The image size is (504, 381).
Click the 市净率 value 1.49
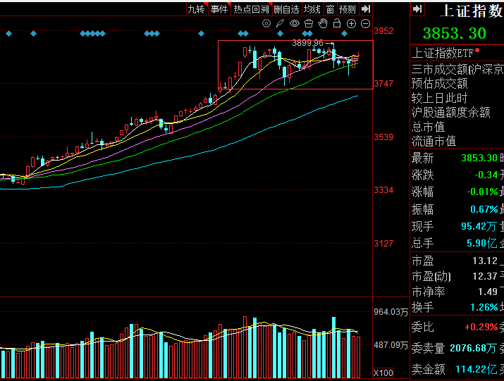[x=488, y=292]
